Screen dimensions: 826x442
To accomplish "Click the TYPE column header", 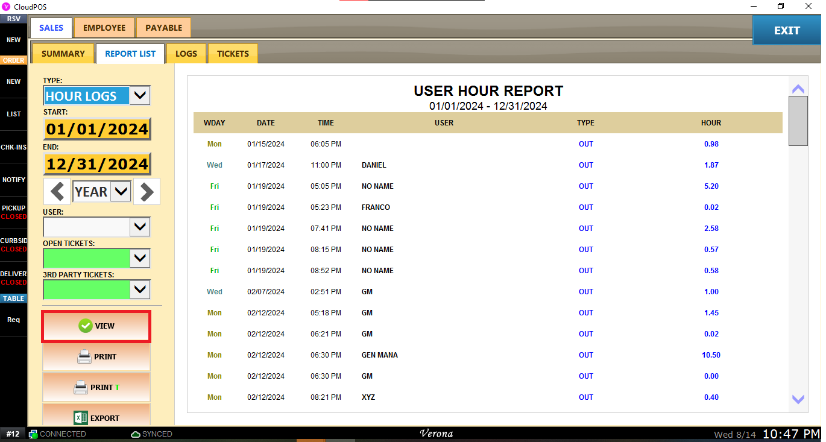I will tap(585, 123).
